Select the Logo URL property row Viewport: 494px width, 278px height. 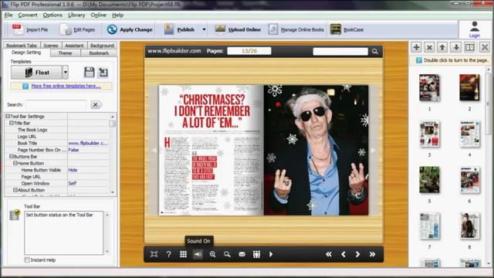coord(57,137)
